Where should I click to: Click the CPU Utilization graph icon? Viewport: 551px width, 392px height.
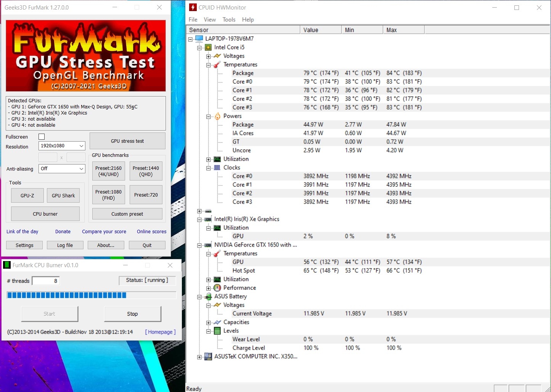(x=217, y=159)
